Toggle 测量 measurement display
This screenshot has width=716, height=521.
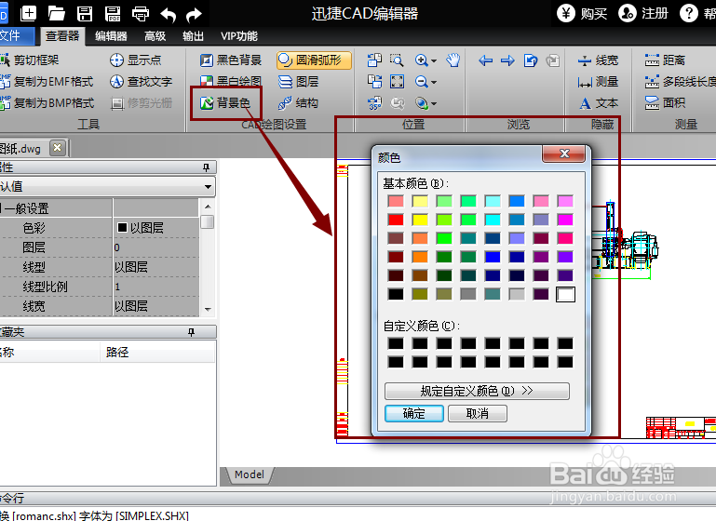click(x=598, y=82)
